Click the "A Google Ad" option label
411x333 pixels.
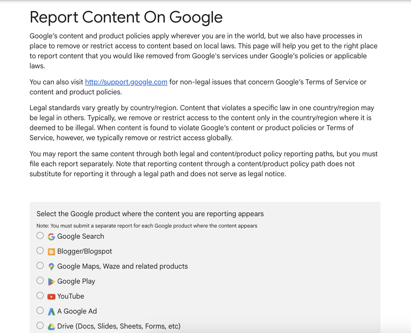coord(77,311)
